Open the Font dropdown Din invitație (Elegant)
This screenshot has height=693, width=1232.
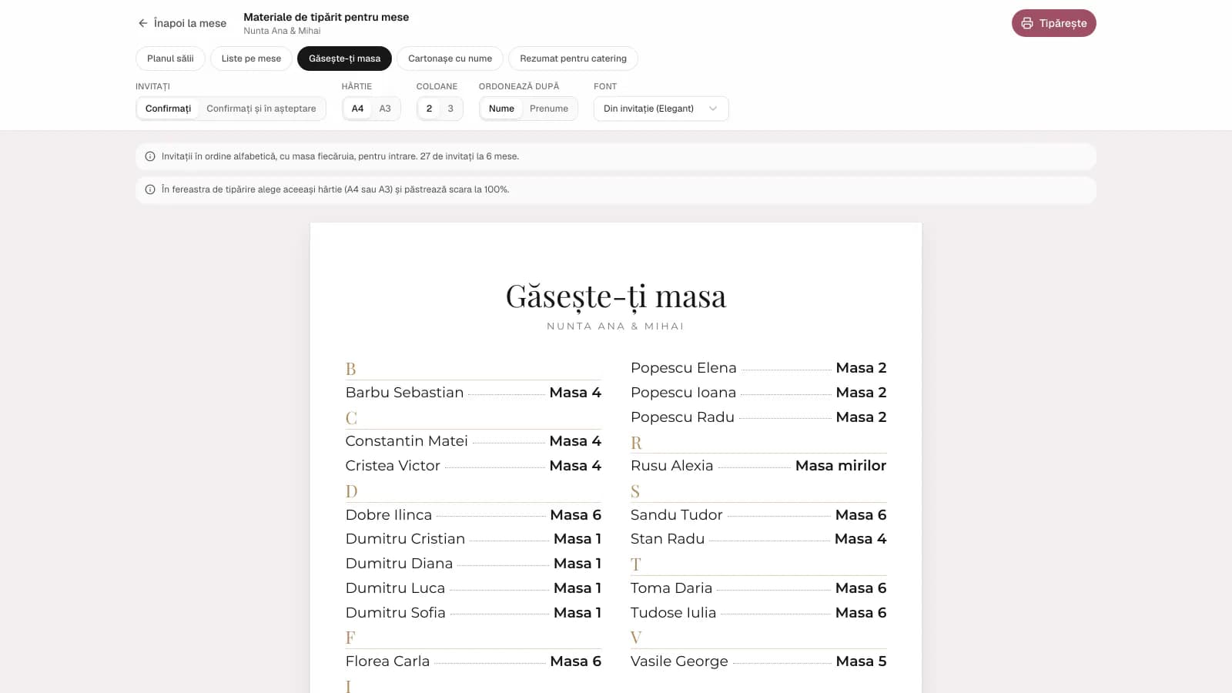pos(661,109)
